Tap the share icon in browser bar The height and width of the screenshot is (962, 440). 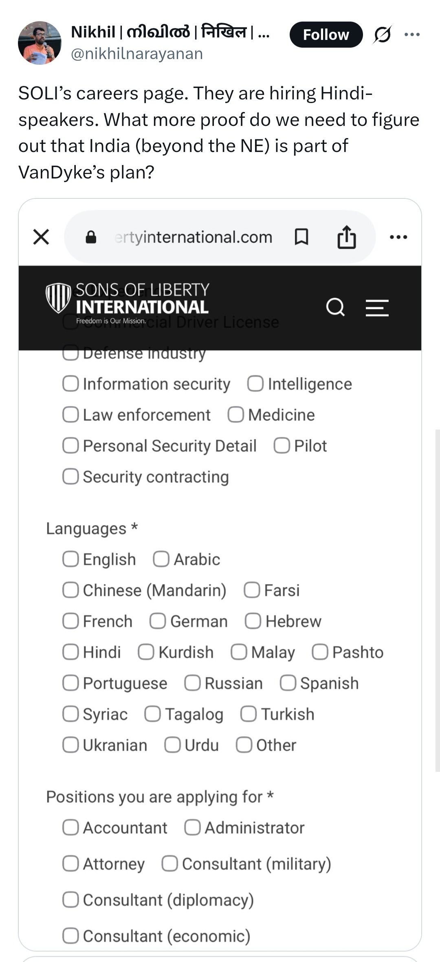coord(347,237)
